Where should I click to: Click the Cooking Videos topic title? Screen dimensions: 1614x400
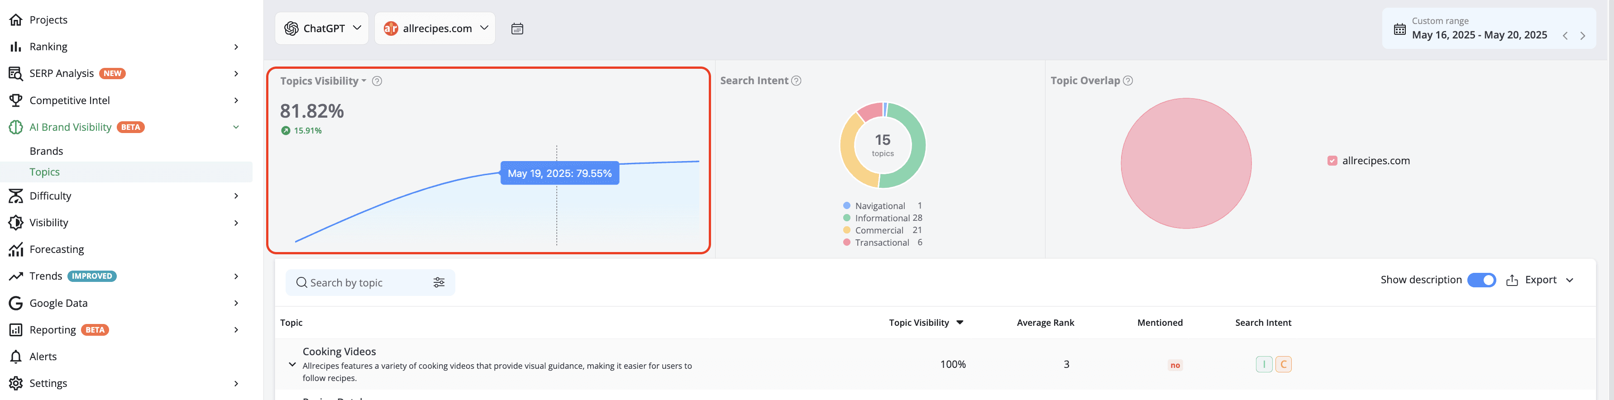(339, 351)
